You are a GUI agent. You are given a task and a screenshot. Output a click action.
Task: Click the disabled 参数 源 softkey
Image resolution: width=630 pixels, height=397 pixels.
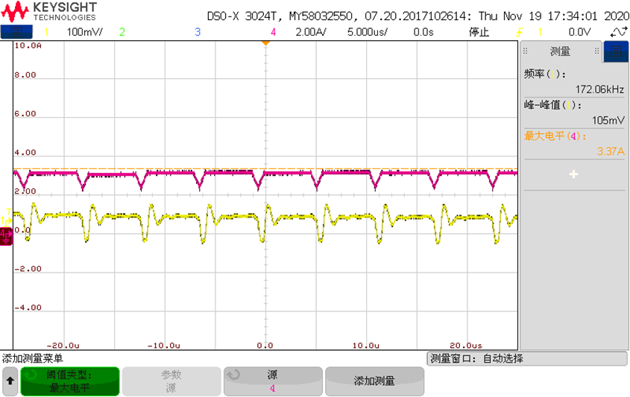(x=171, y=381)
